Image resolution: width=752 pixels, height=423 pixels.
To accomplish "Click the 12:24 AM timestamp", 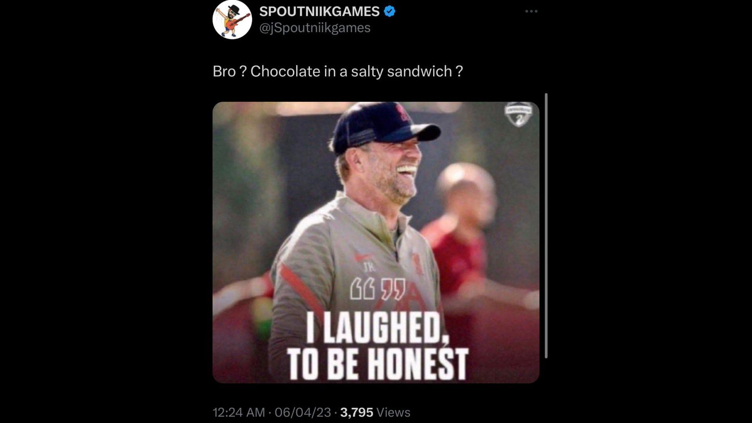I will [239, 412].
